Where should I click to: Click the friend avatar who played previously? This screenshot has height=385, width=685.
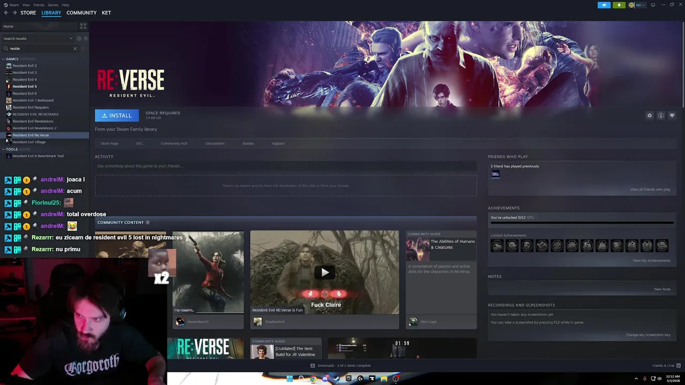coord(496,174)
